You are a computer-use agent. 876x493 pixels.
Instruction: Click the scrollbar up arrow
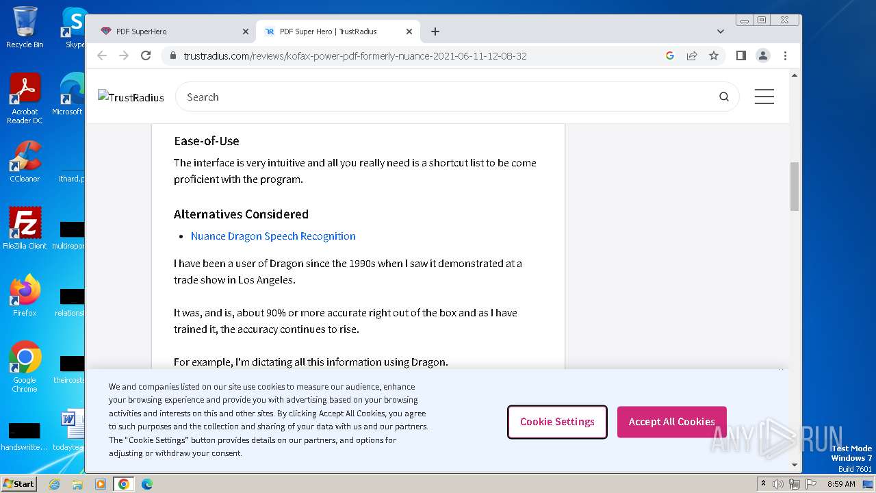point(795,75)
